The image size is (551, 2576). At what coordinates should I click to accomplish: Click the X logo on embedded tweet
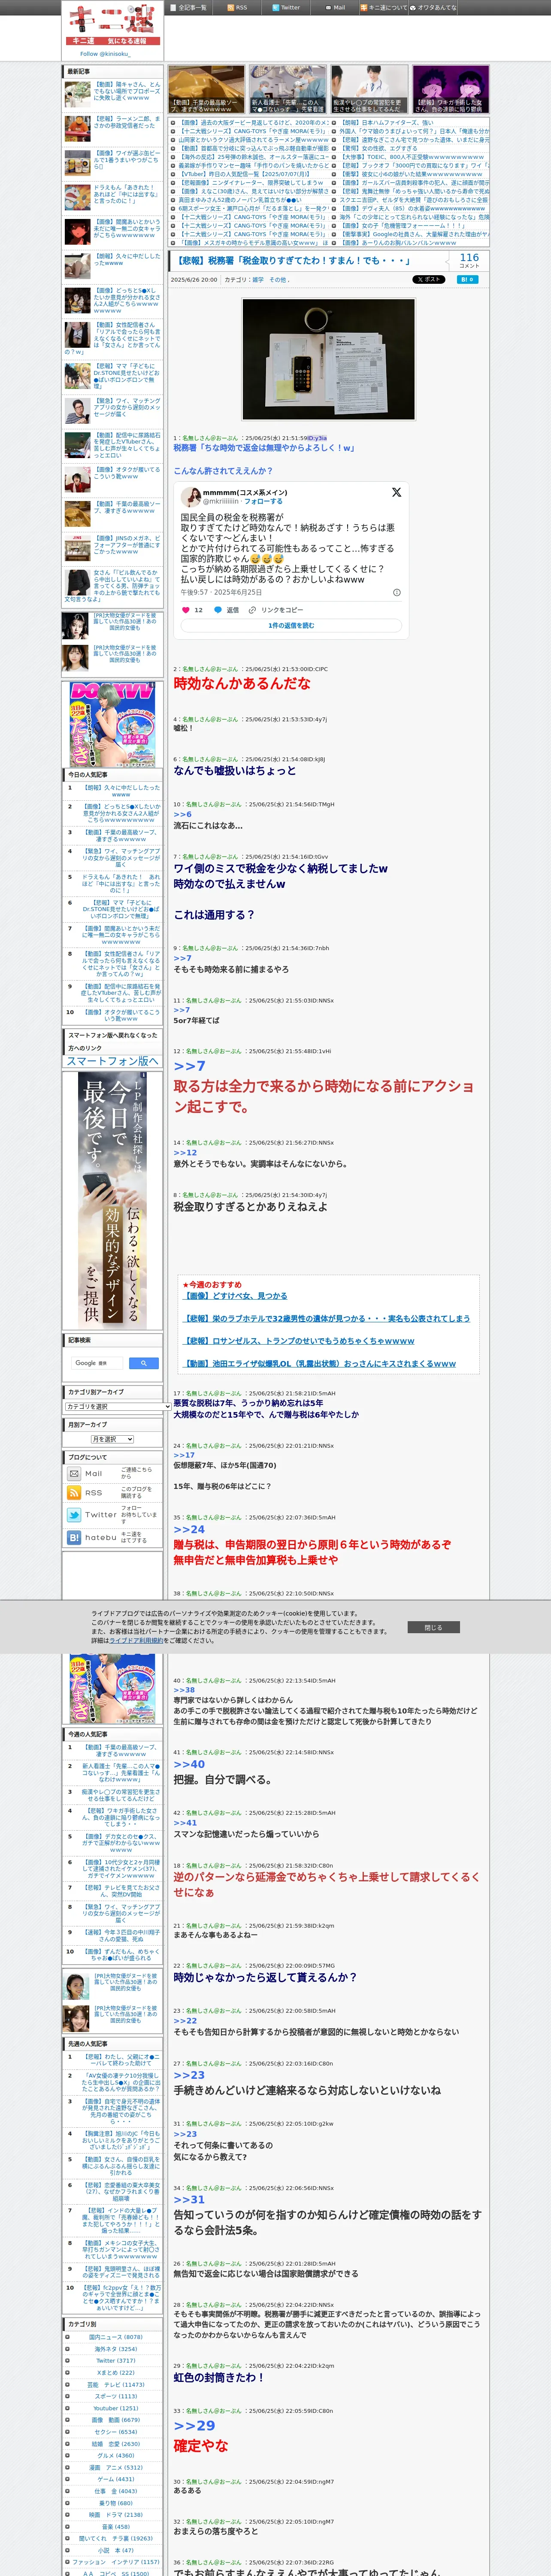396,493
